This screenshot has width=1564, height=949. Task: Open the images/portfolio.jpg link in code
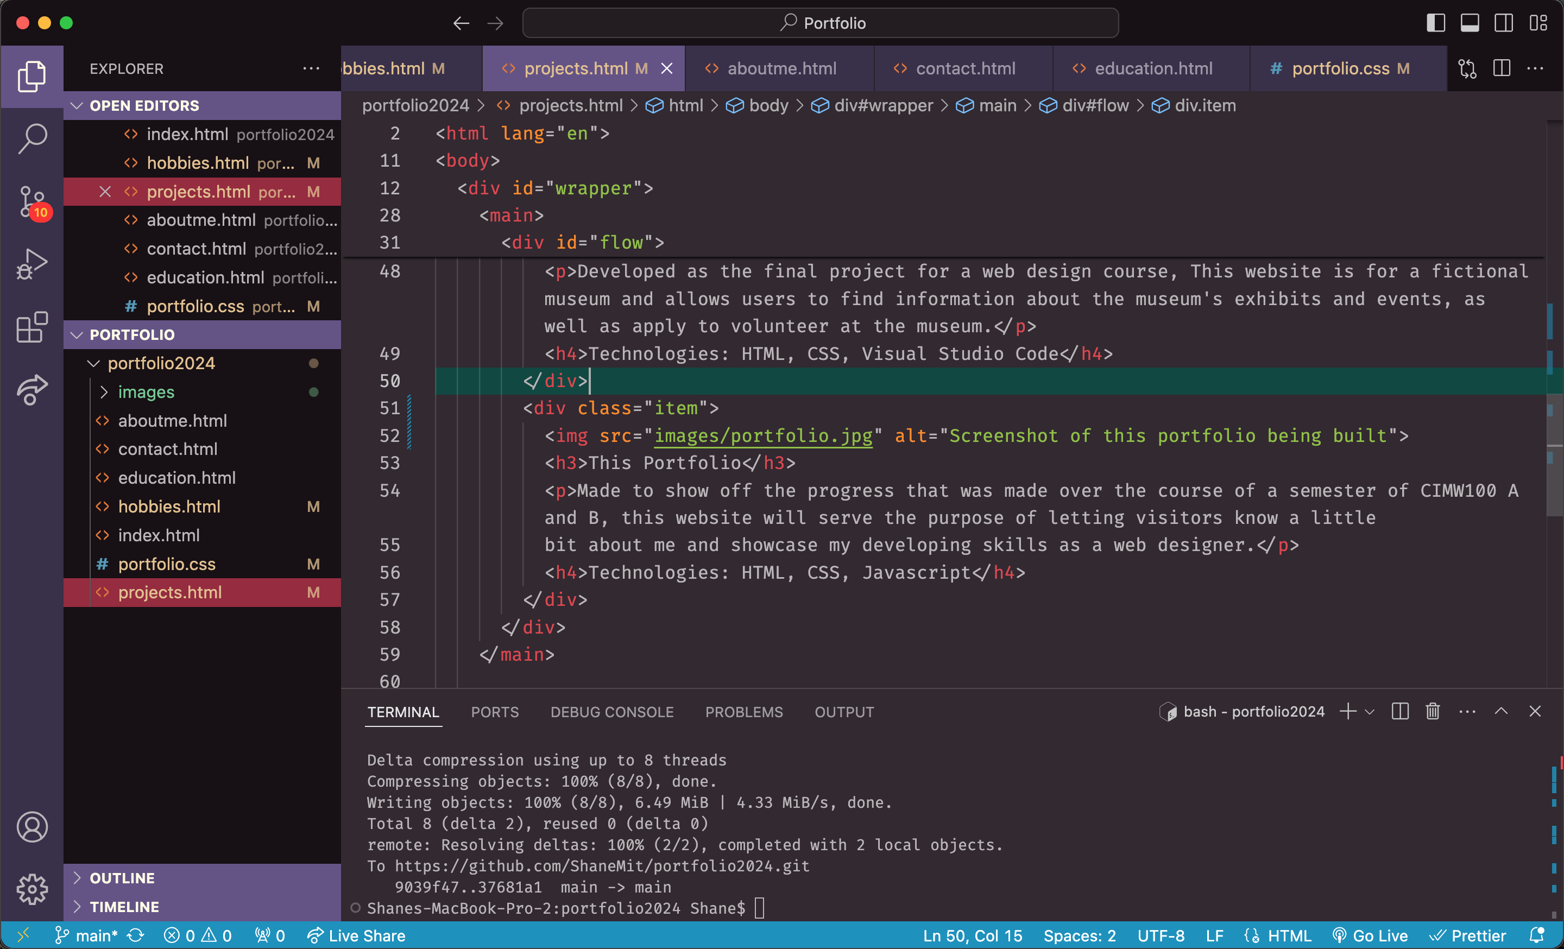pos(764,435)
